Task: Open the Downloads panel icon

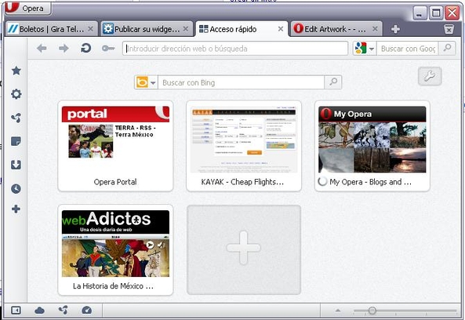Action: point(16,165)
